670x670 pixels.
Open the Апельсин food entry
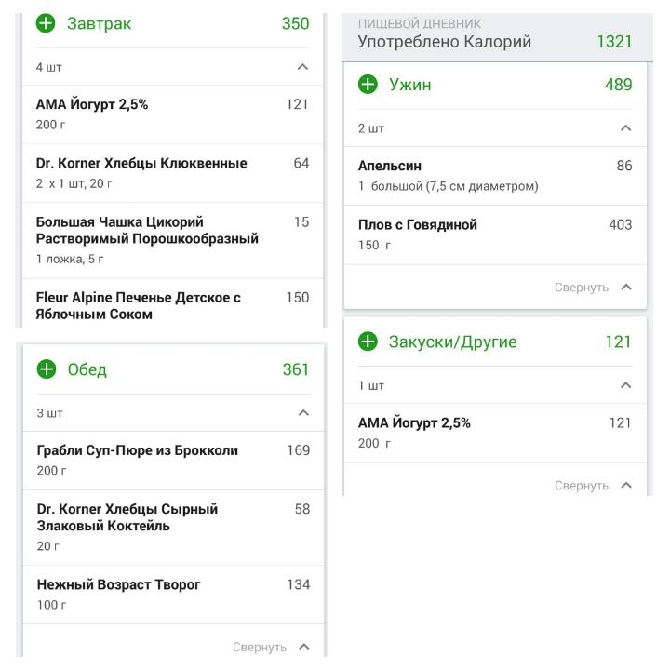click(x=495, y=176)
